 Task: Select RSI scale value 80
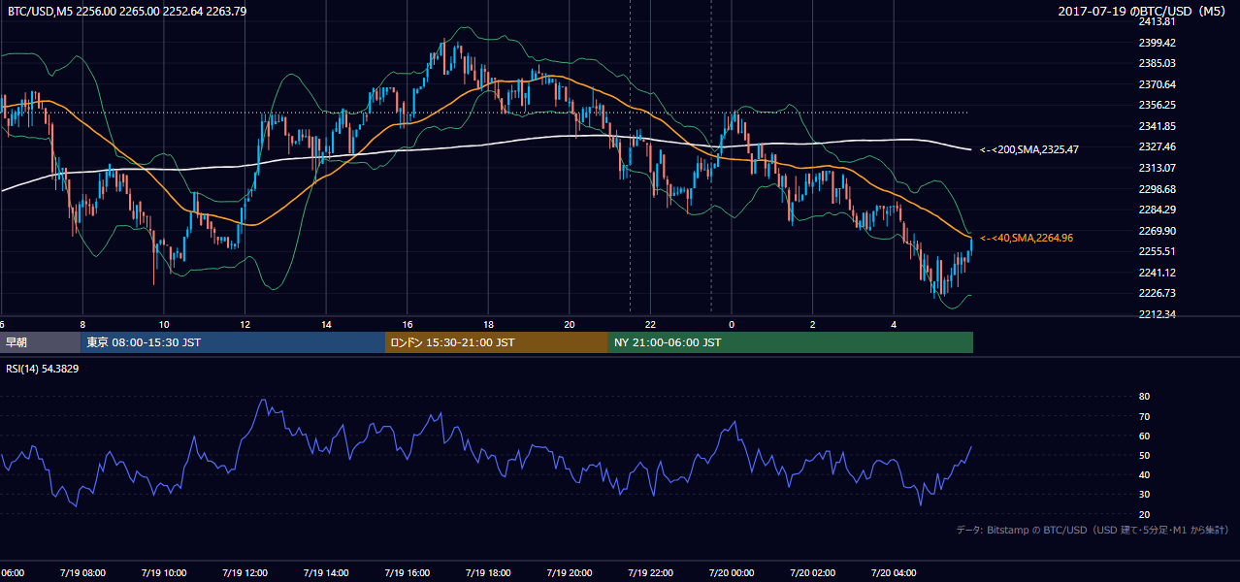coord(1144,397)
